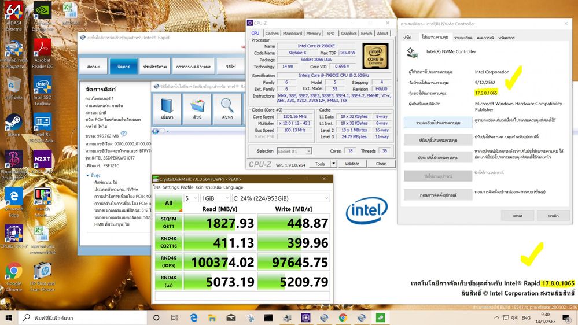Click the Windows Start button
Viewport: 578px width, 325px height.
tap(9, 317)
